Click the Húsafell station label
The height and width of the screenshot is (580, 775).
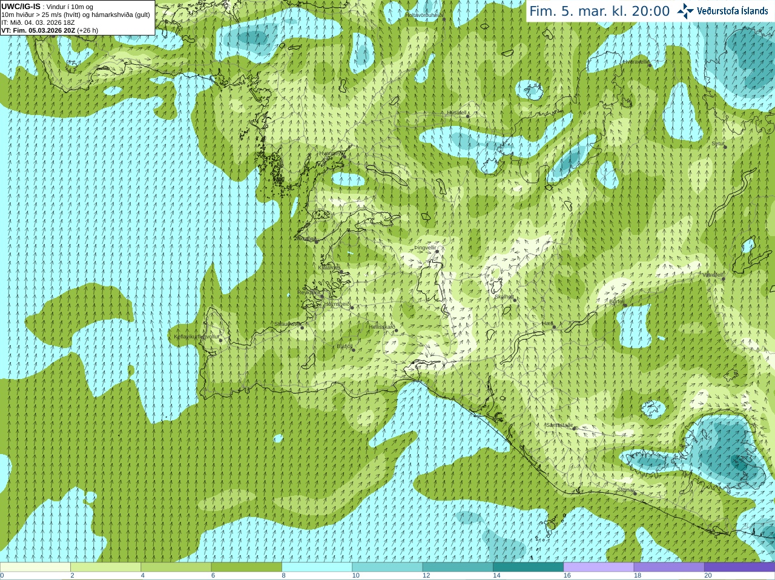pyautogui.click(x=457, y=113)
